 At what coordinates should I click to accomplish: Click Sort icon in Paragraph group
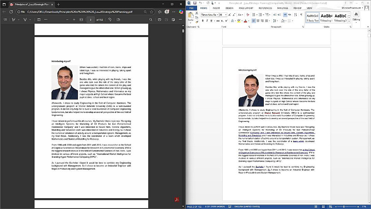coord(296,15)
